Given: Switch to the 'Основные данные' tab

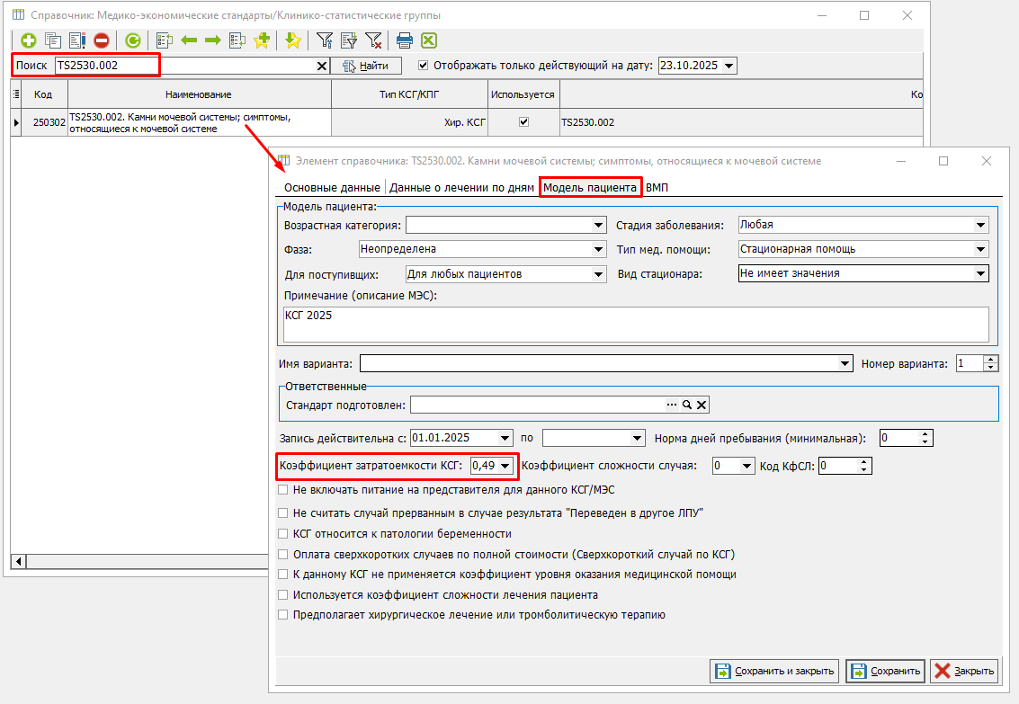Looking at the screenshot, I should (332, 188).
